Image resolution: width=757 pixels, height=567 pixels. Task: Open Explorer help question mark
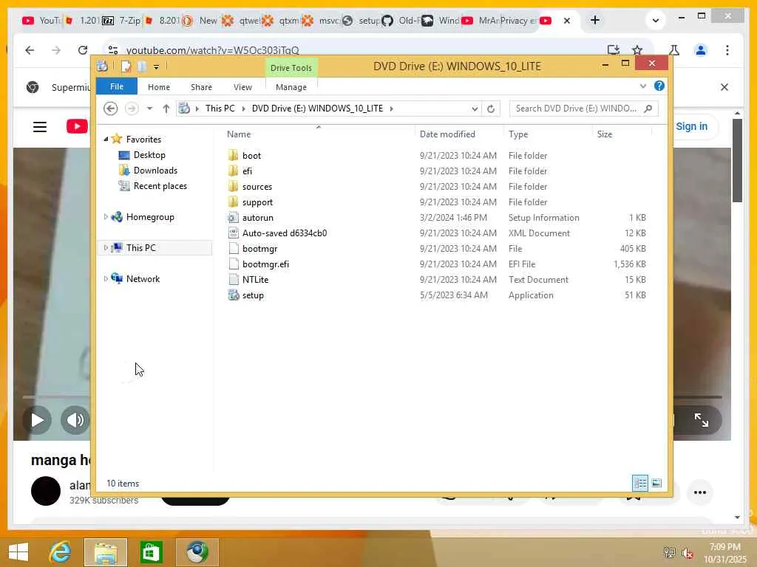(x=659, y=86)
